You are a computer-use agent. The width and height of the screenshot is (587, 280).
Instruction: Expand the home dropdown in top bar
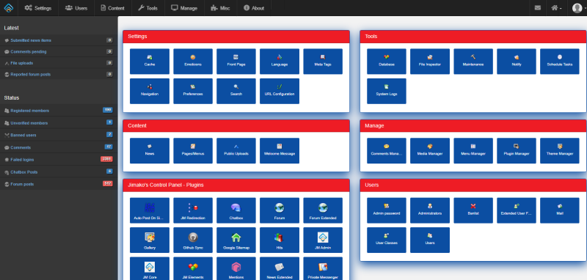coord(556,8)
